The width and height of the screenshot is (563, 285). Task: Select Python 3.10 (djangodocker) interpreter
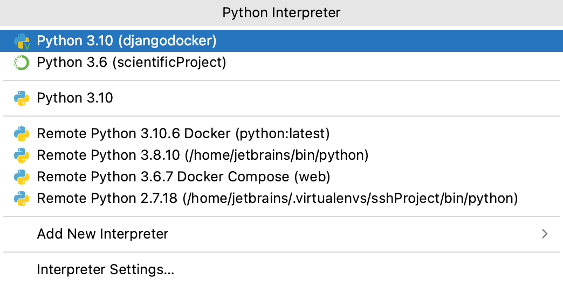(x=281, y=41)
